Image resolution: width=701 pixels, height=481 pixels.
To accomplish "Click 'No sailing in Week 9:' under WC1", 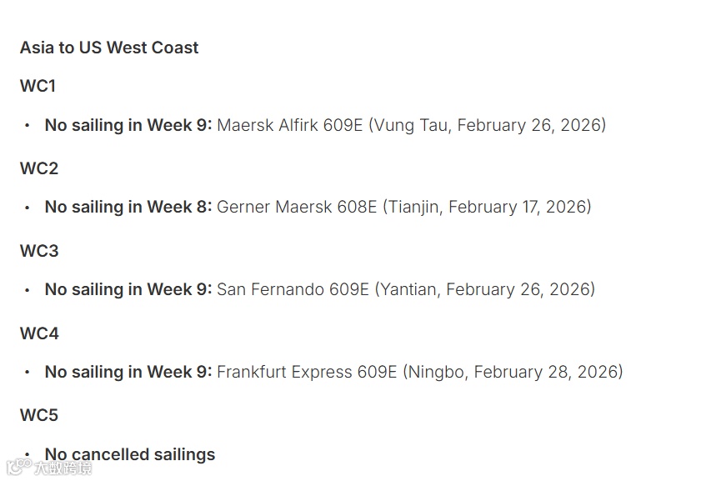I will pos(128,125).
